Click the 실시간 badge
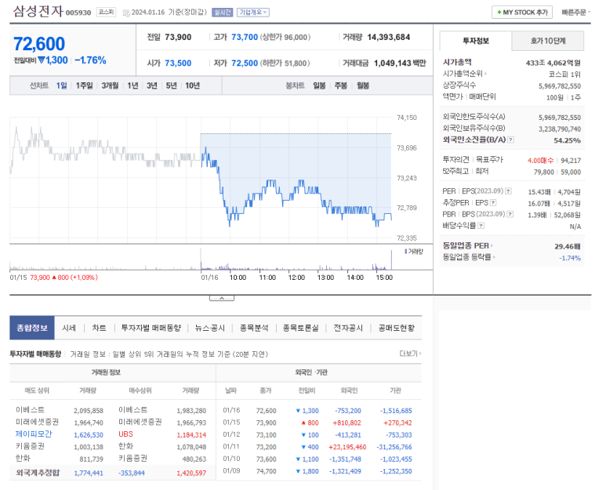Image resolution: width=606 pixels, height=490 pixels. pos(222,13)
